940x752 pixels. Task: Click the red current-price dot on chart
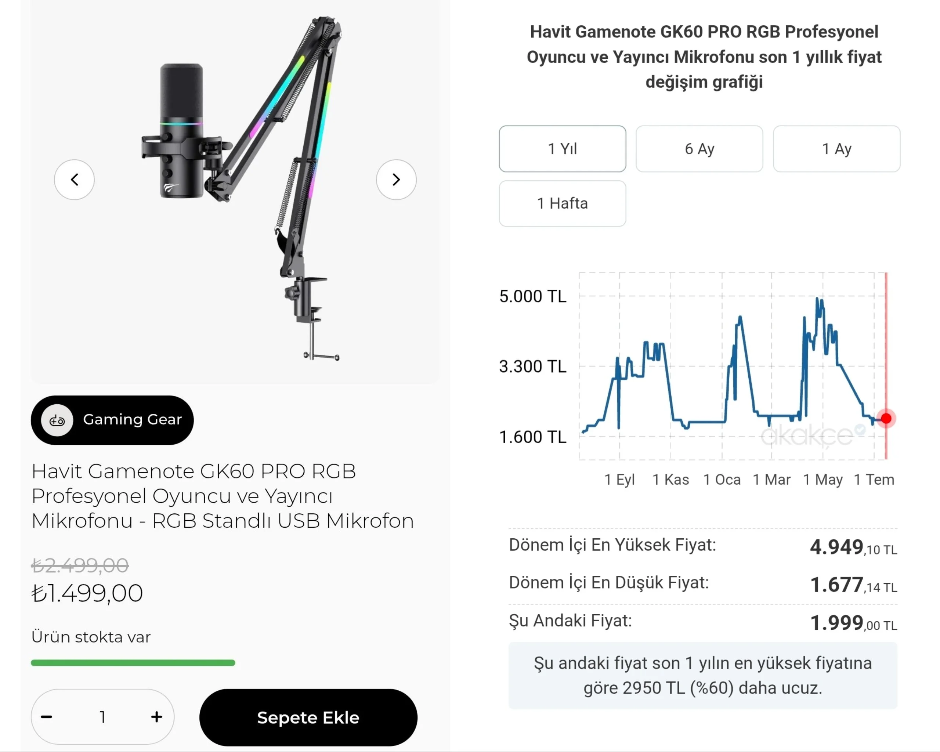[x=886, y=419]
